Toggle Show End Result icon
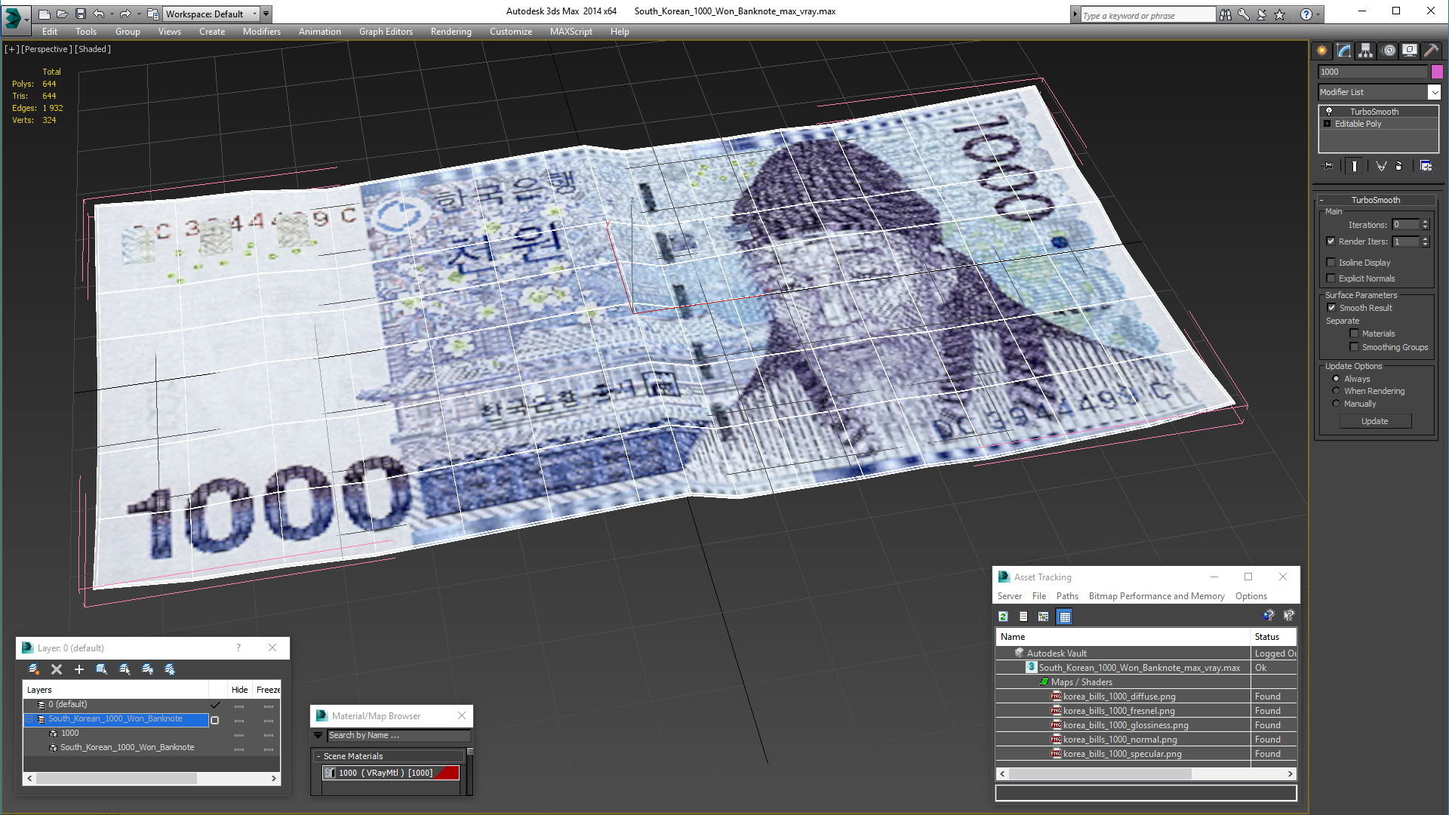 point(1355,166)
